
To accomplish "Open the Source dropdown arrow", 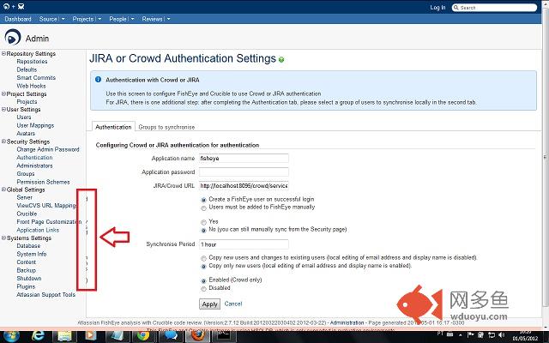I will coord(63,19).
